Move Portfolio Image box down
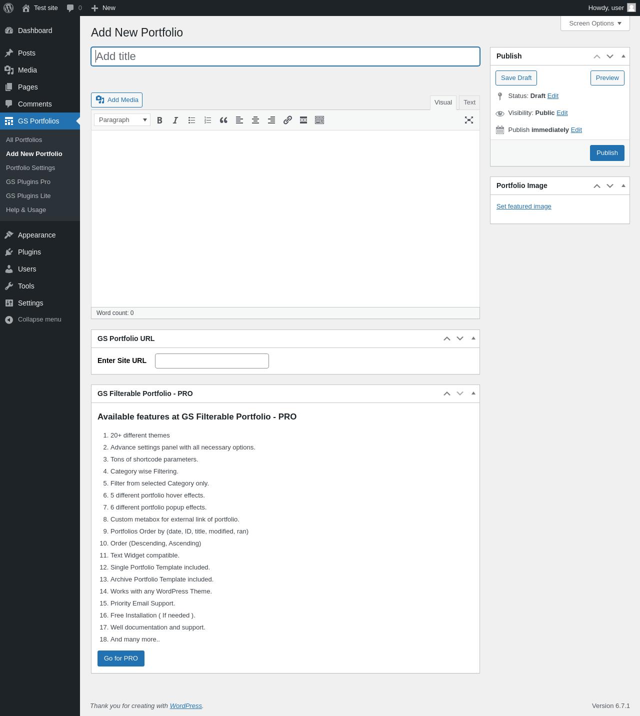This screenshot has height=716, width=640. (x=610, y=186)
